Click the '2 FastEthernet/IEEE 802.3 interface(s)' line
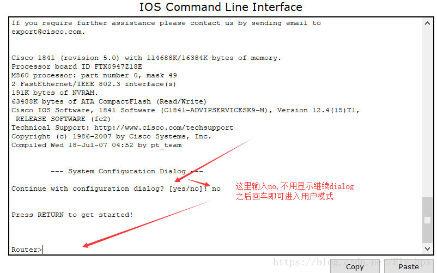437x273 pixels. pos(94,84)
